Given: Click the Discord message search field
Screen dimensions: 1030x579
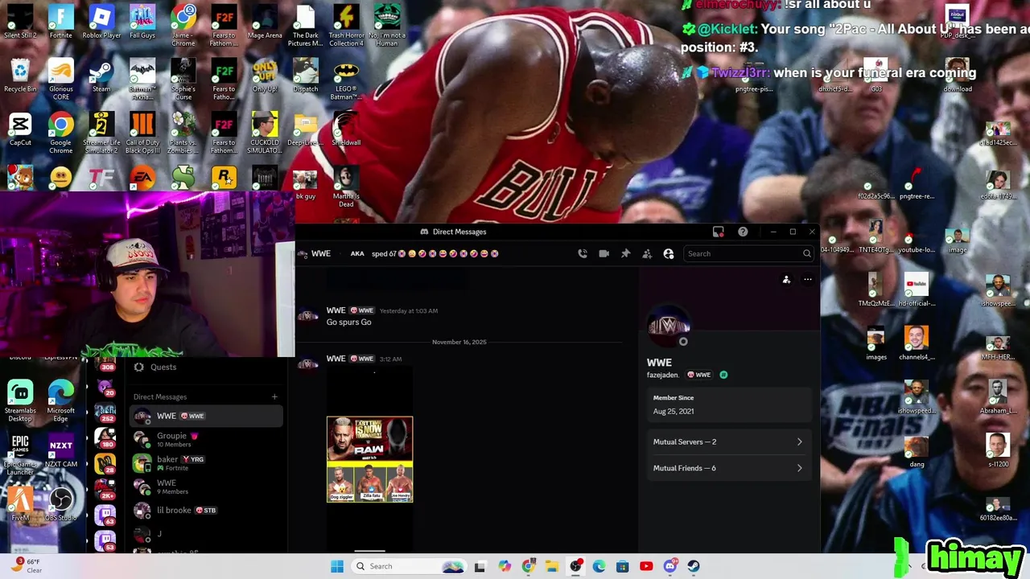Looking at the screenshot, I should (749, 253).
